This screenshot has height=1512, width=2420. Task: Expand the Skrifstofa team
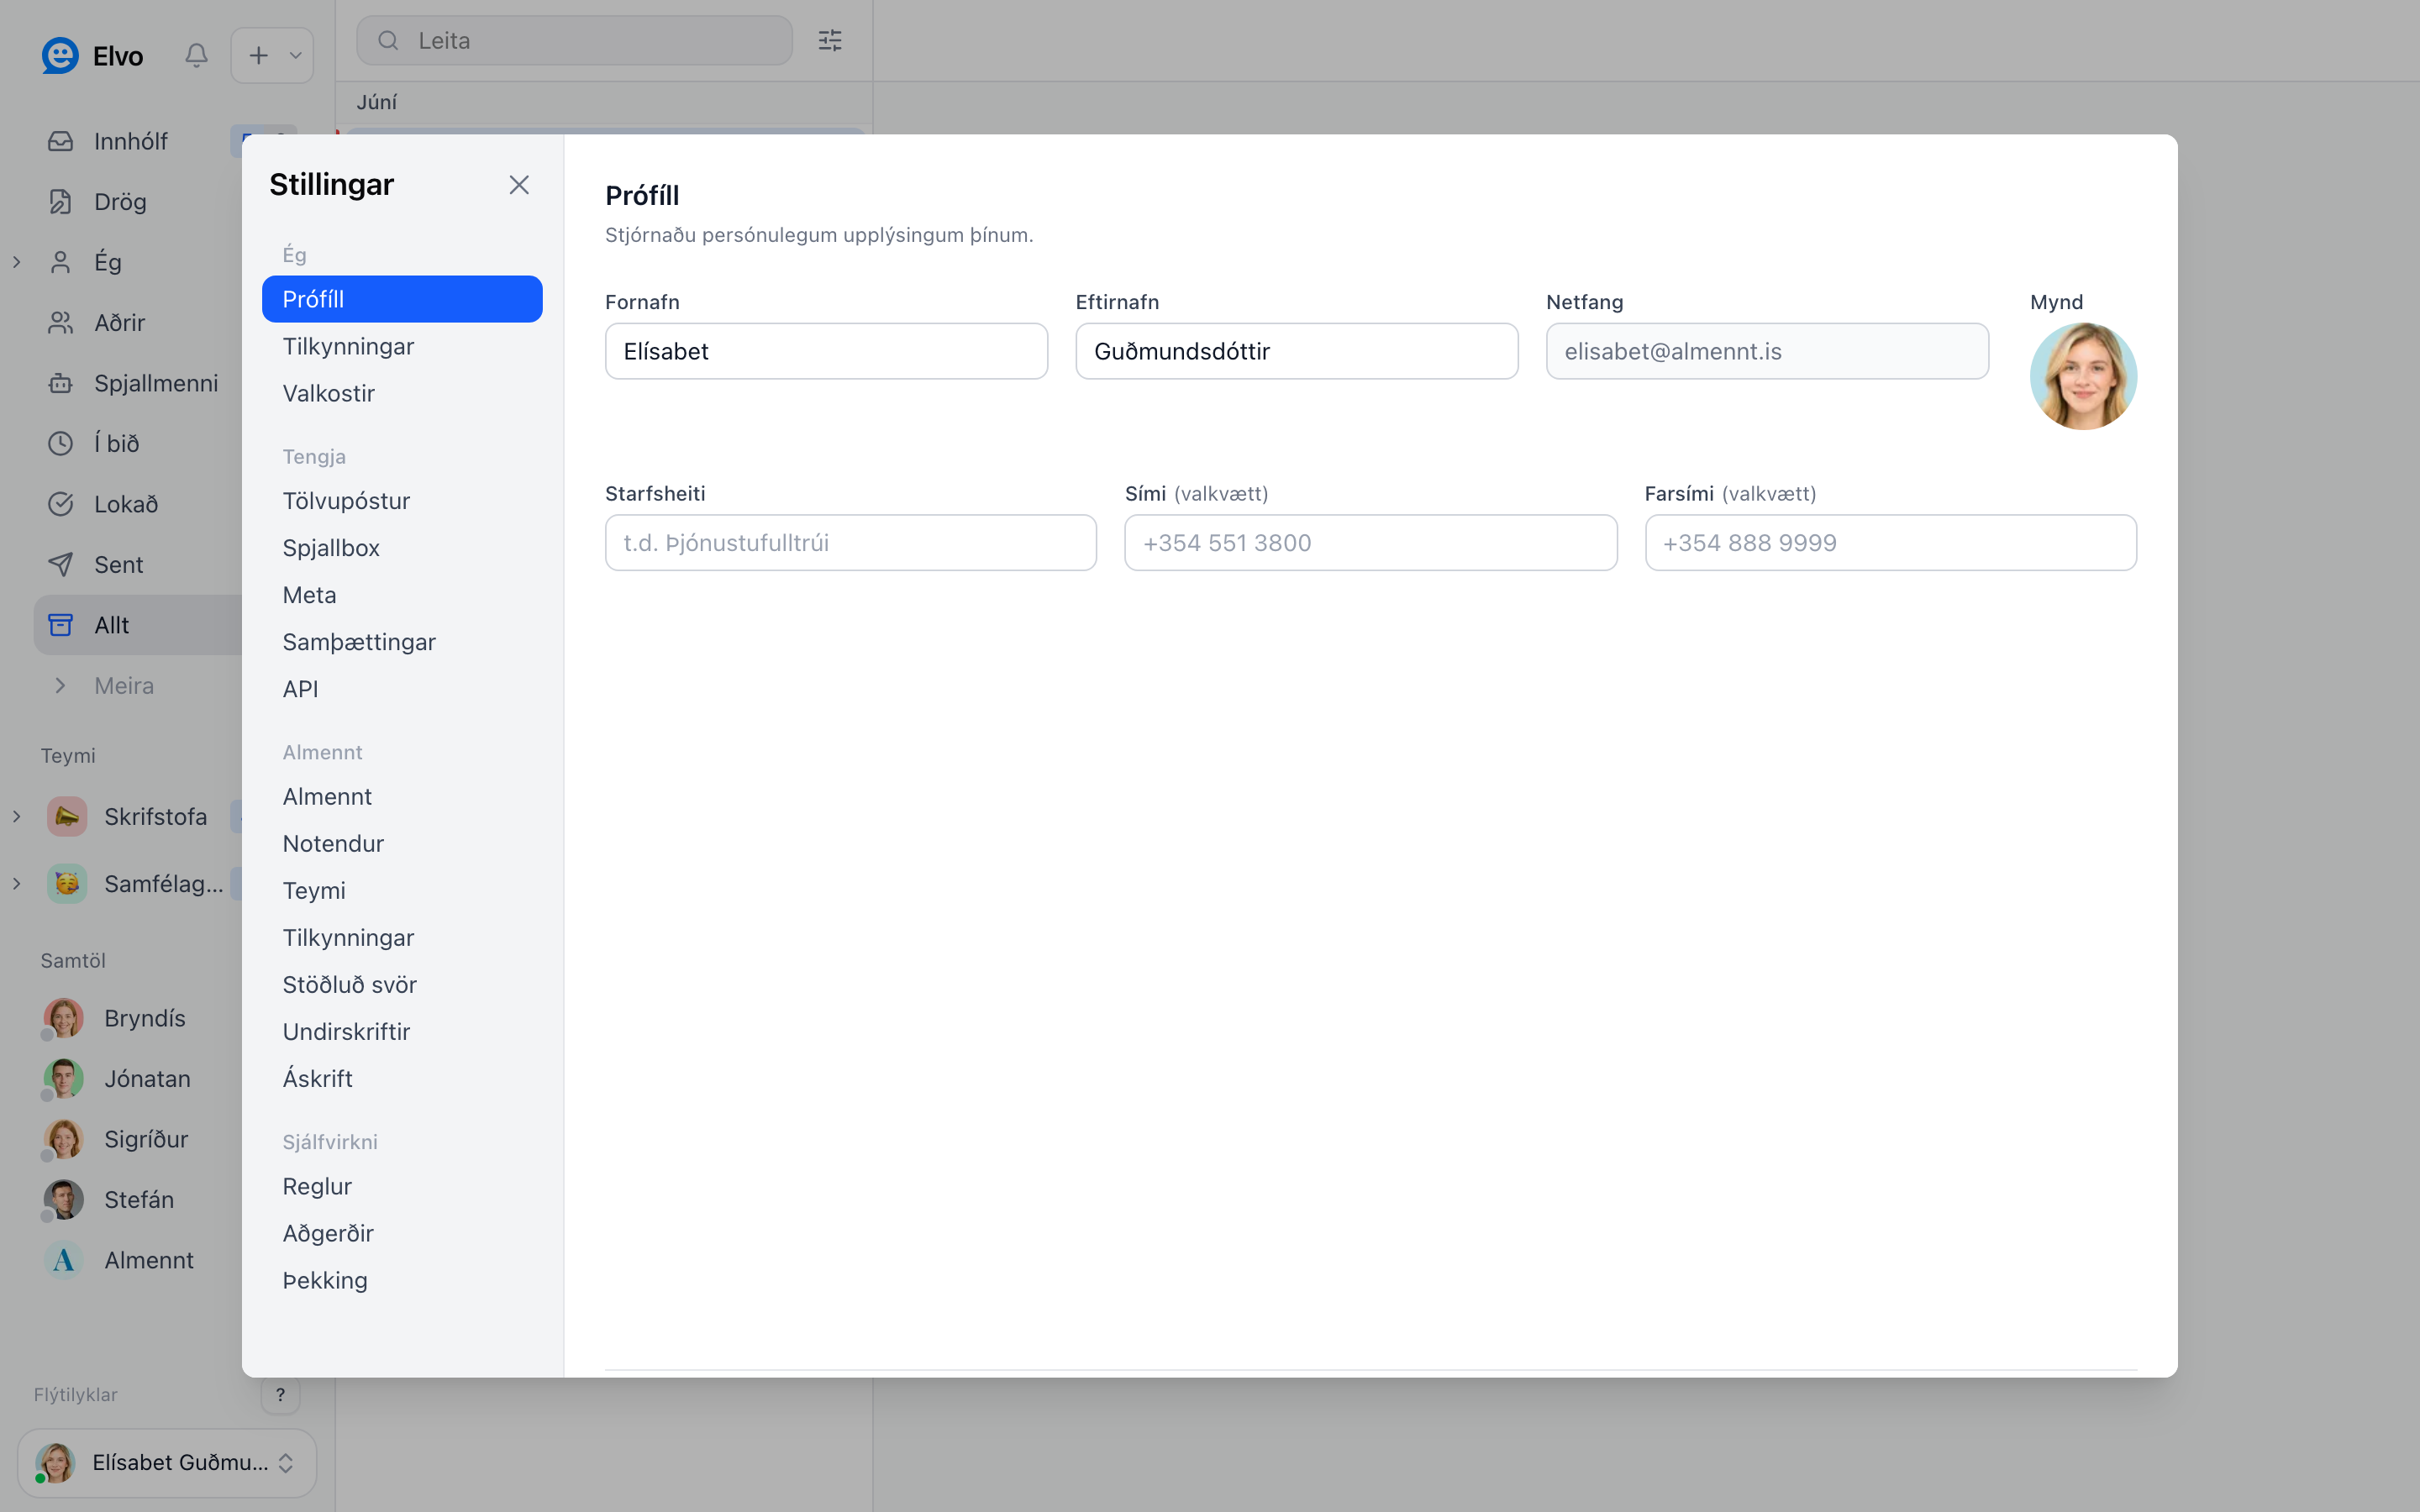[x=17, y=816]
